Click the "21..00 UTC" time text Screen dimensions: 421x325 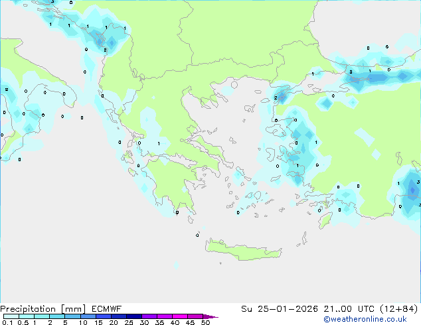click(x=349, y=309)
